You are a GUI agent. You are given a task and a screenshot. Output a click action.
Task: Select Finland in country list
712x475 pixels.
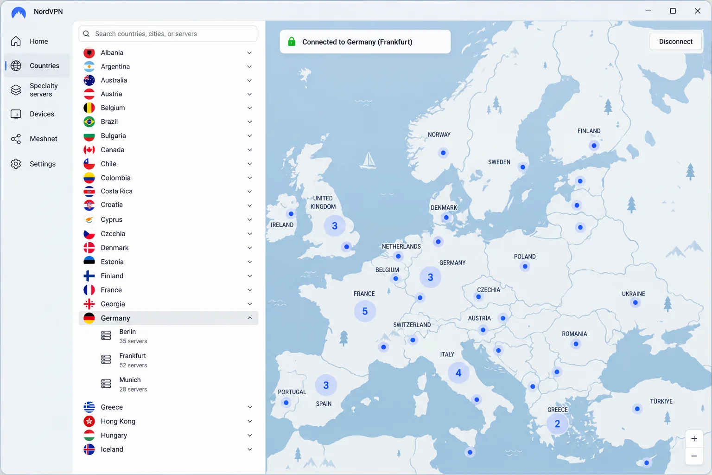(168, 276)
